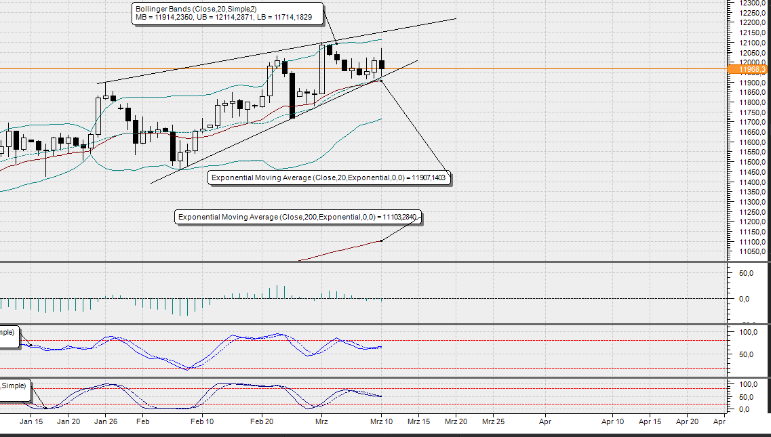Click the 12200,0 price axis label
771x437 pixels.
(x=752, y=22)
